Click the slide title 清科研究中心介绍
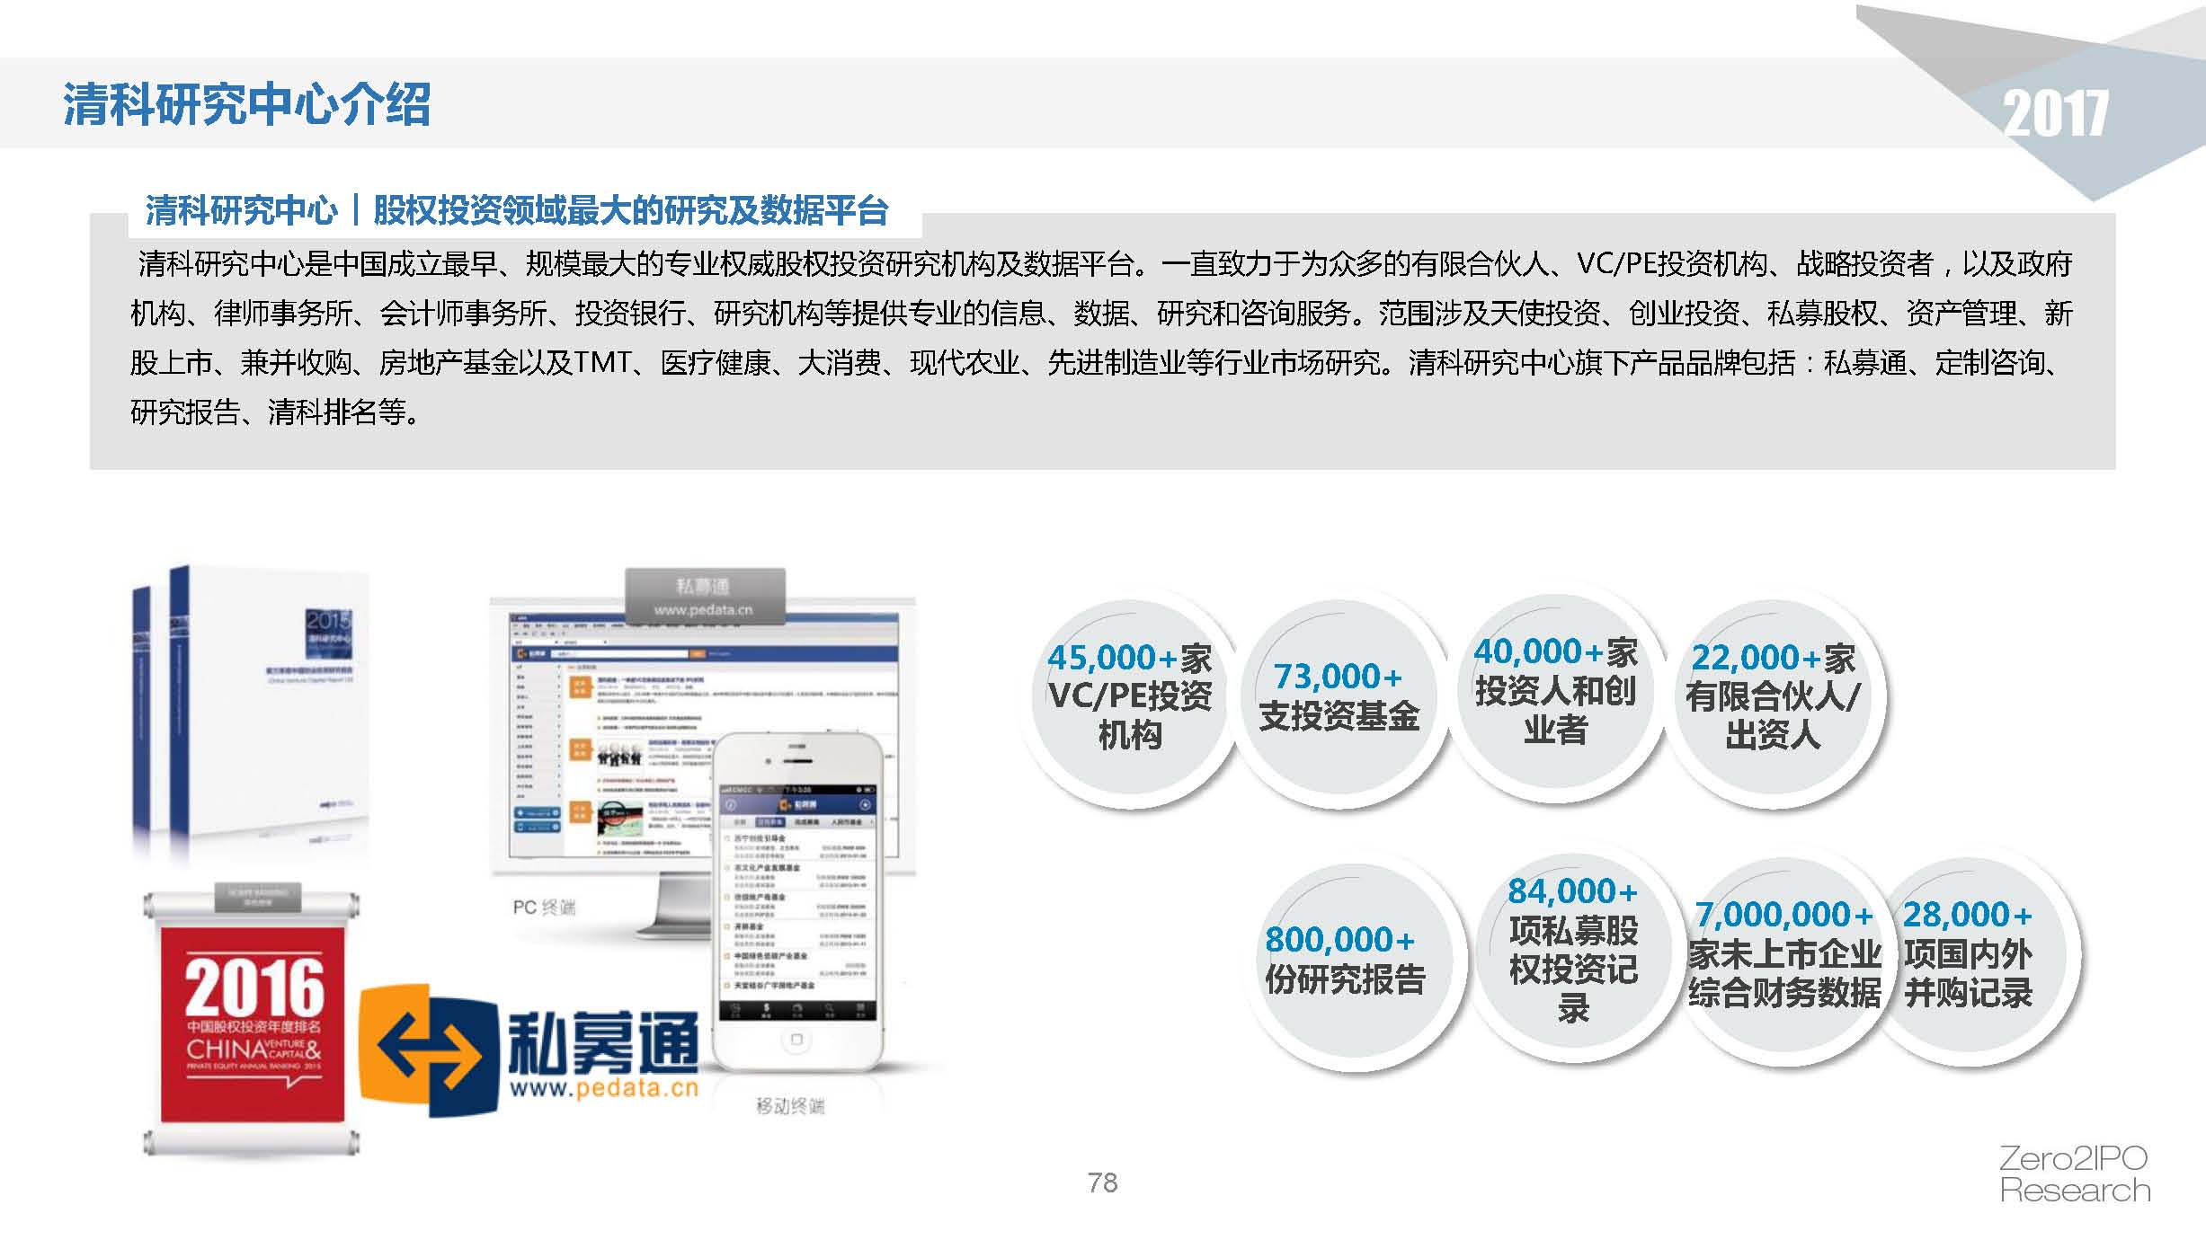 pos(247,104)
